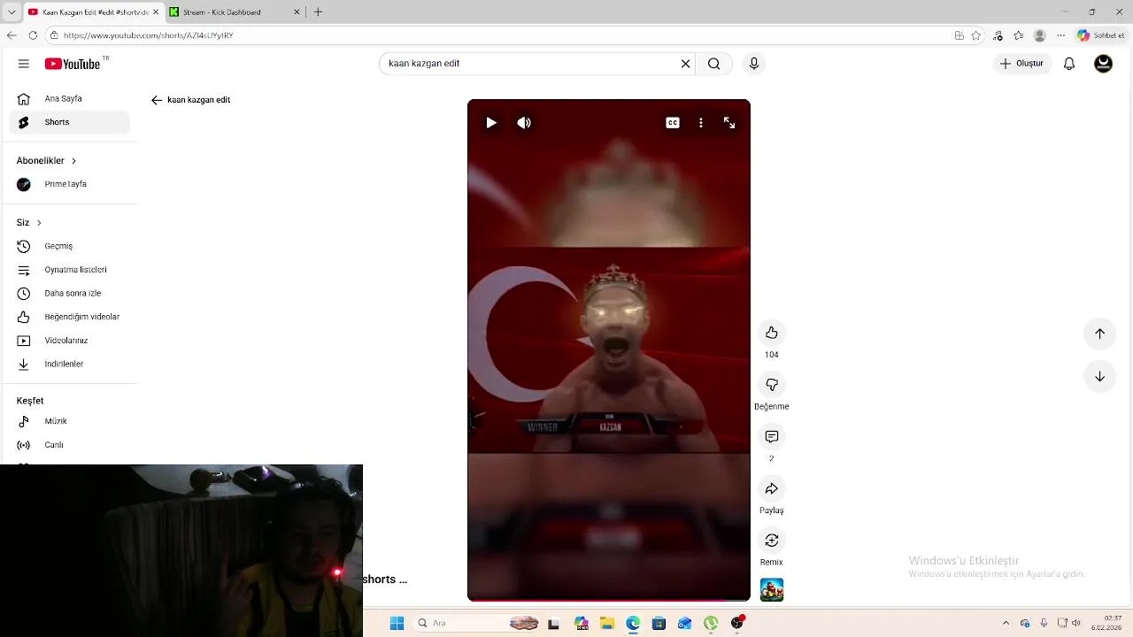Open OBS Studio from the taskbar
The image size is (1133, 637).
737,623
